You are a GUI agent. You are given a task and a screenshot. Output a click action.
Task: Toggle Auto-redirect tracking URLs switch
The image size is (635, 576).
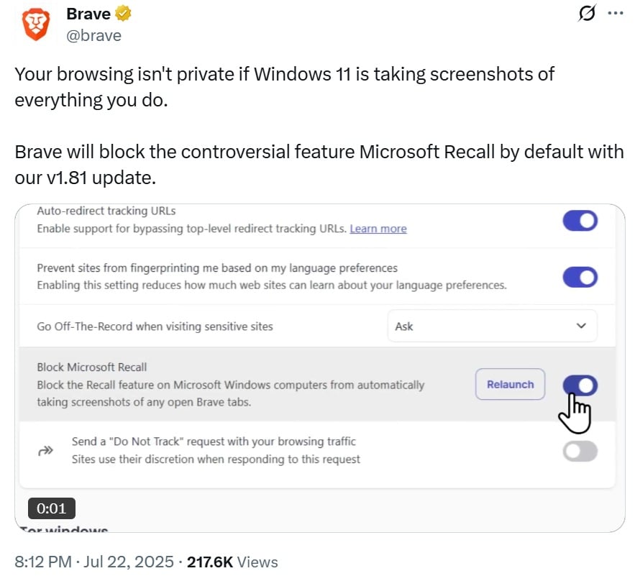(580, 221)
